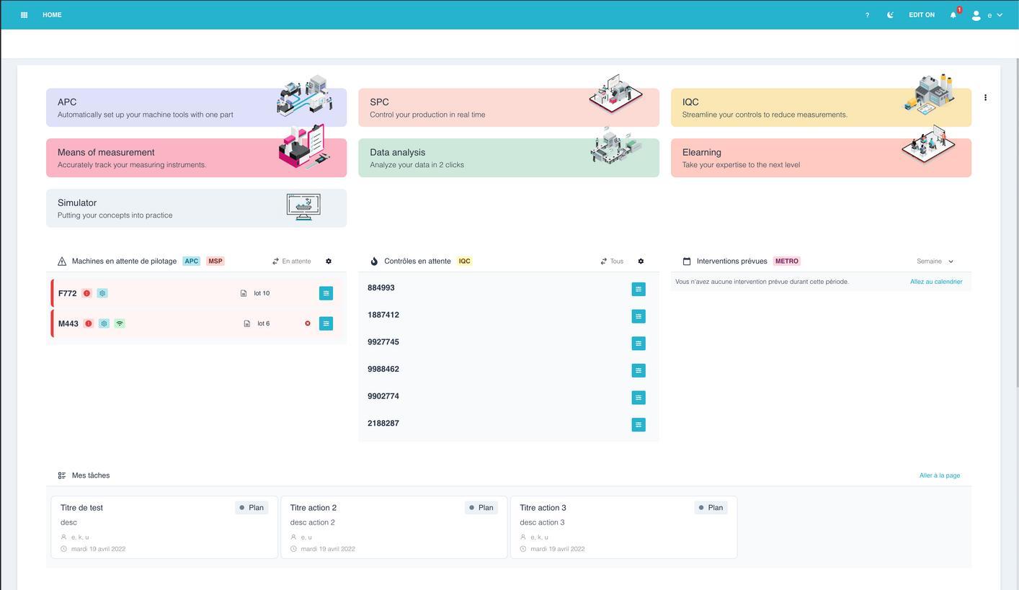Click red alert icon on F772
Viewport: 1019px width, 590px height.
click(86, 293)
